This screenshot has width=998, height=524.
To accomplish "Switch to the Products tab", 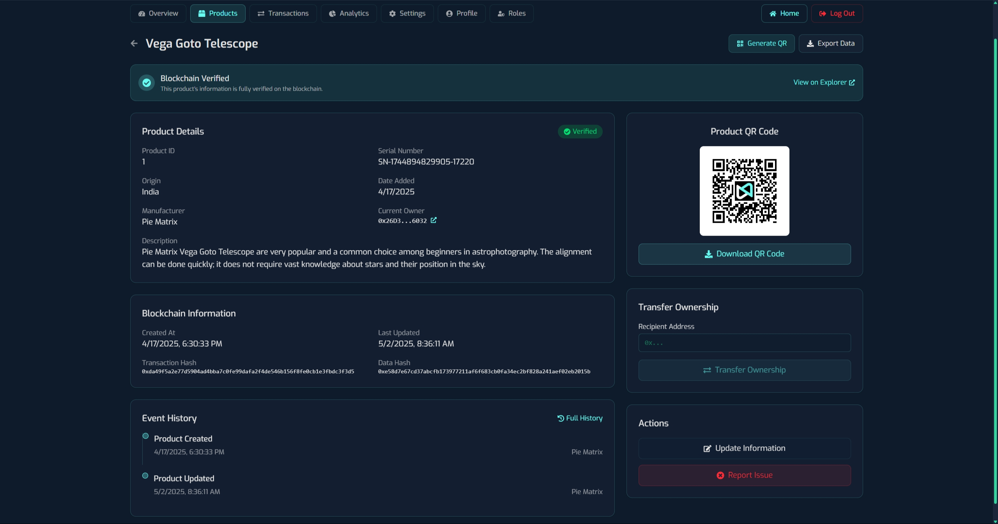I will pos(218,13).
